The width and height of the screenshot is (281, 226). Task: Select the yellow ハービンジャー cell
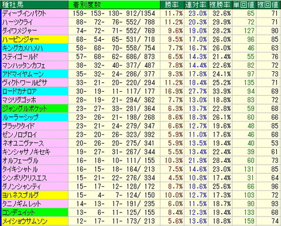click(x=35, y=39)
